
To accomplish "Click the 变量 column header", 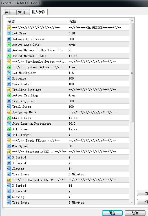I will [x=37, y=21].
